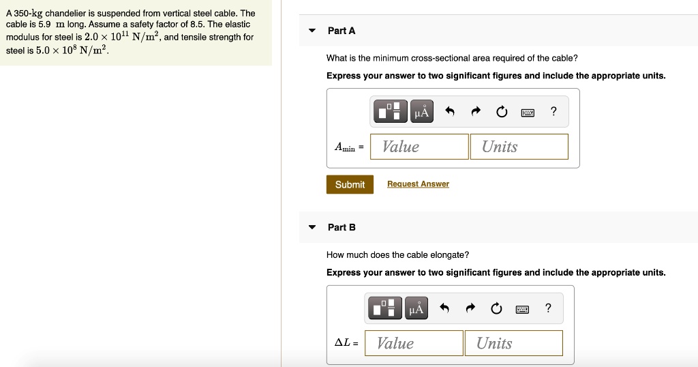Undo last entry in Part B toolbar
This screenshot has width=698, height=367.
444,308
